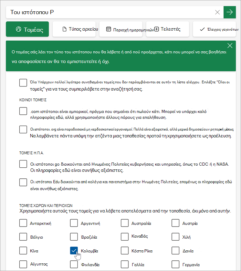241x271 pixels.
Task: Check the Γερμανία checkbox
Action: click(176, 264)
